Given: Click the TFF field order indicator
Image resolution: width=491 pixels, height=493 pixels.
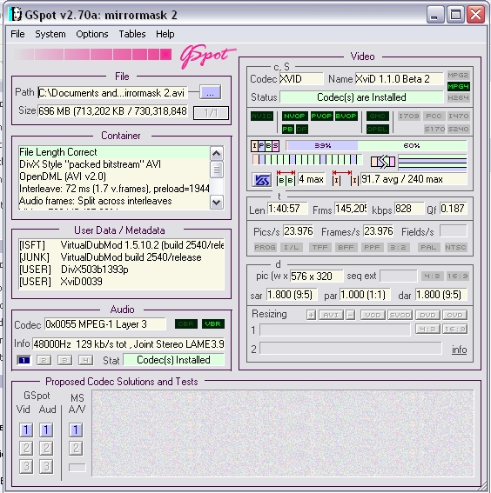Looking at the screenshot, I should (319, 247).
